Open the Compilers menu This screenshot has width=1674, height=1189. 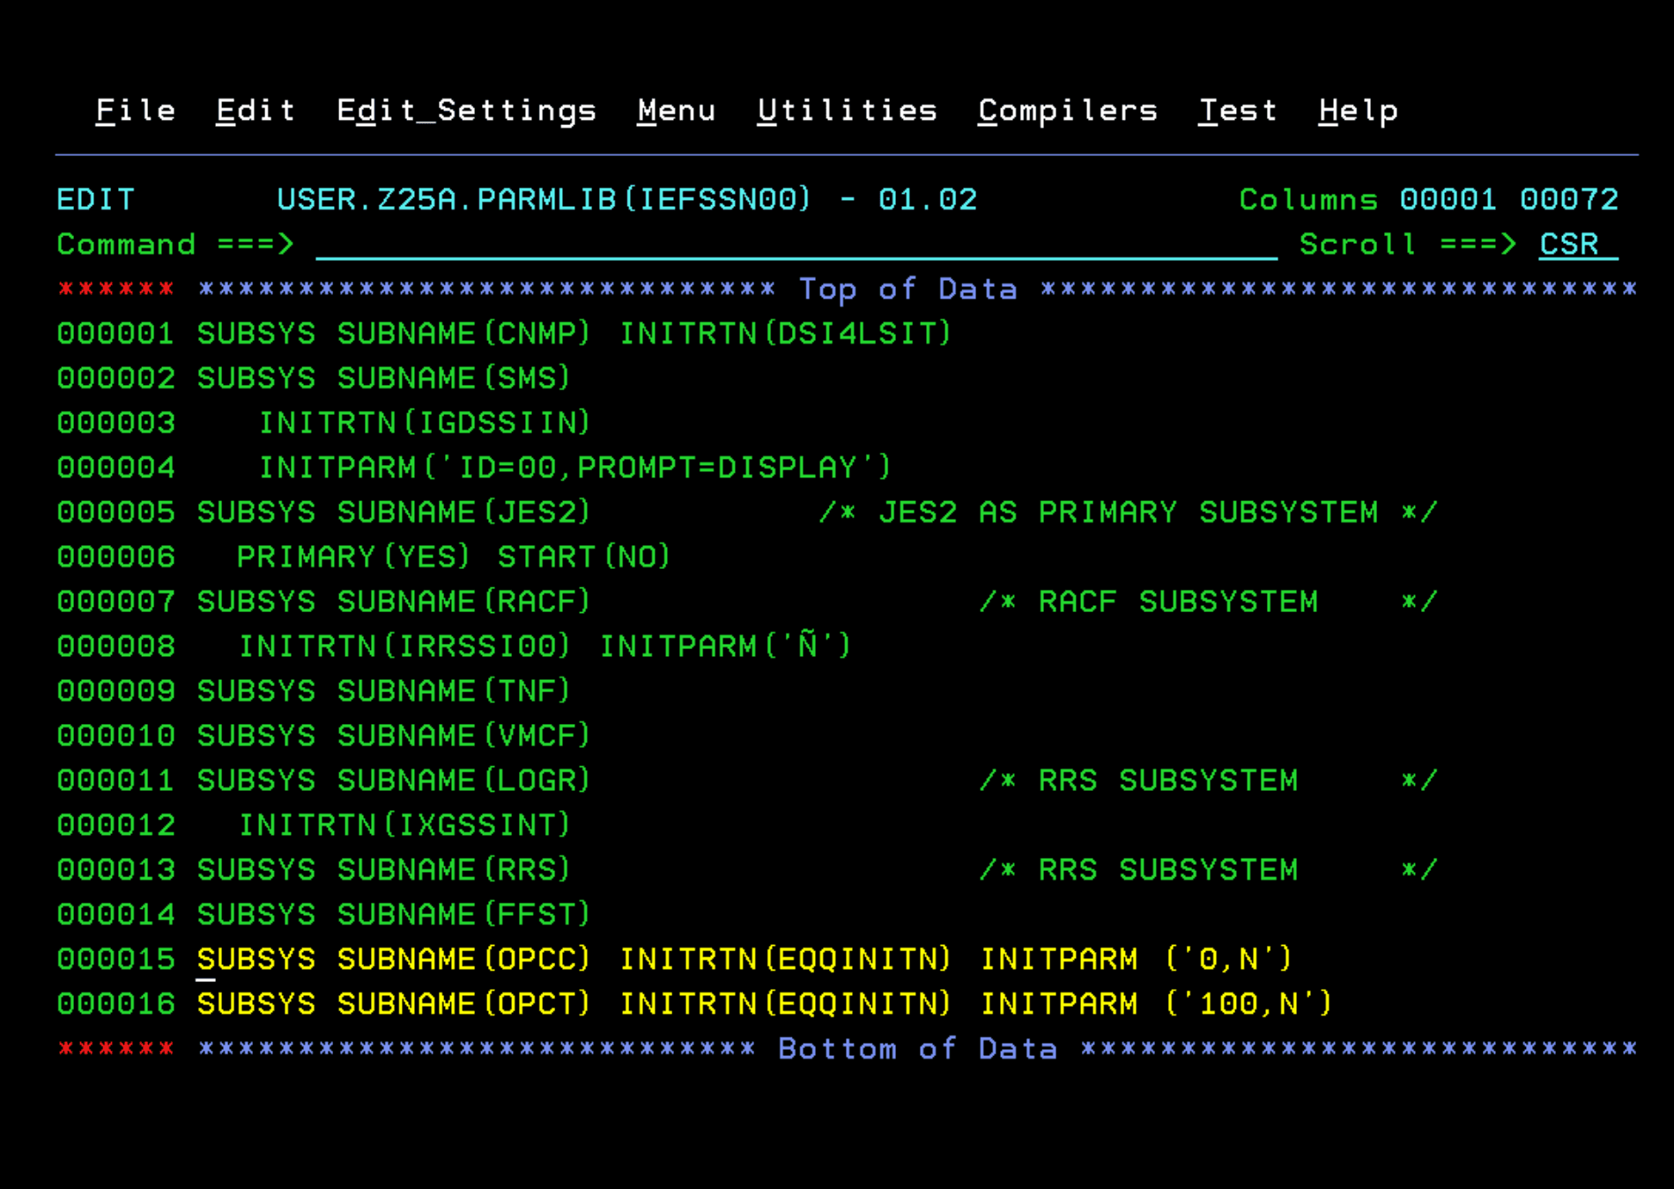pyautogui.click(x=1067, y=111)
